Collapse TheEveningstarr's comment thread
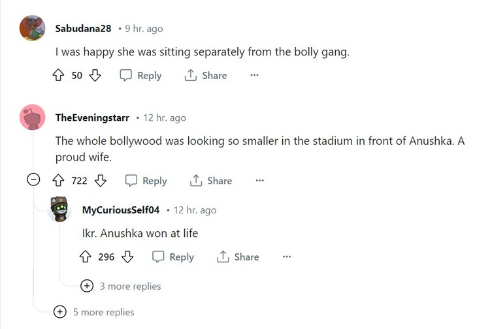The width and height of the screenshot is (490, 329). click(33, 181)
